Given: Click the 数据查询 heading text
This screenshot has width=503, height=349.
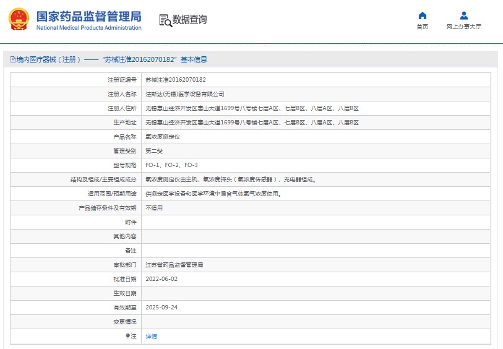Looking at the screenshot, I should click(x=189, y=20).
